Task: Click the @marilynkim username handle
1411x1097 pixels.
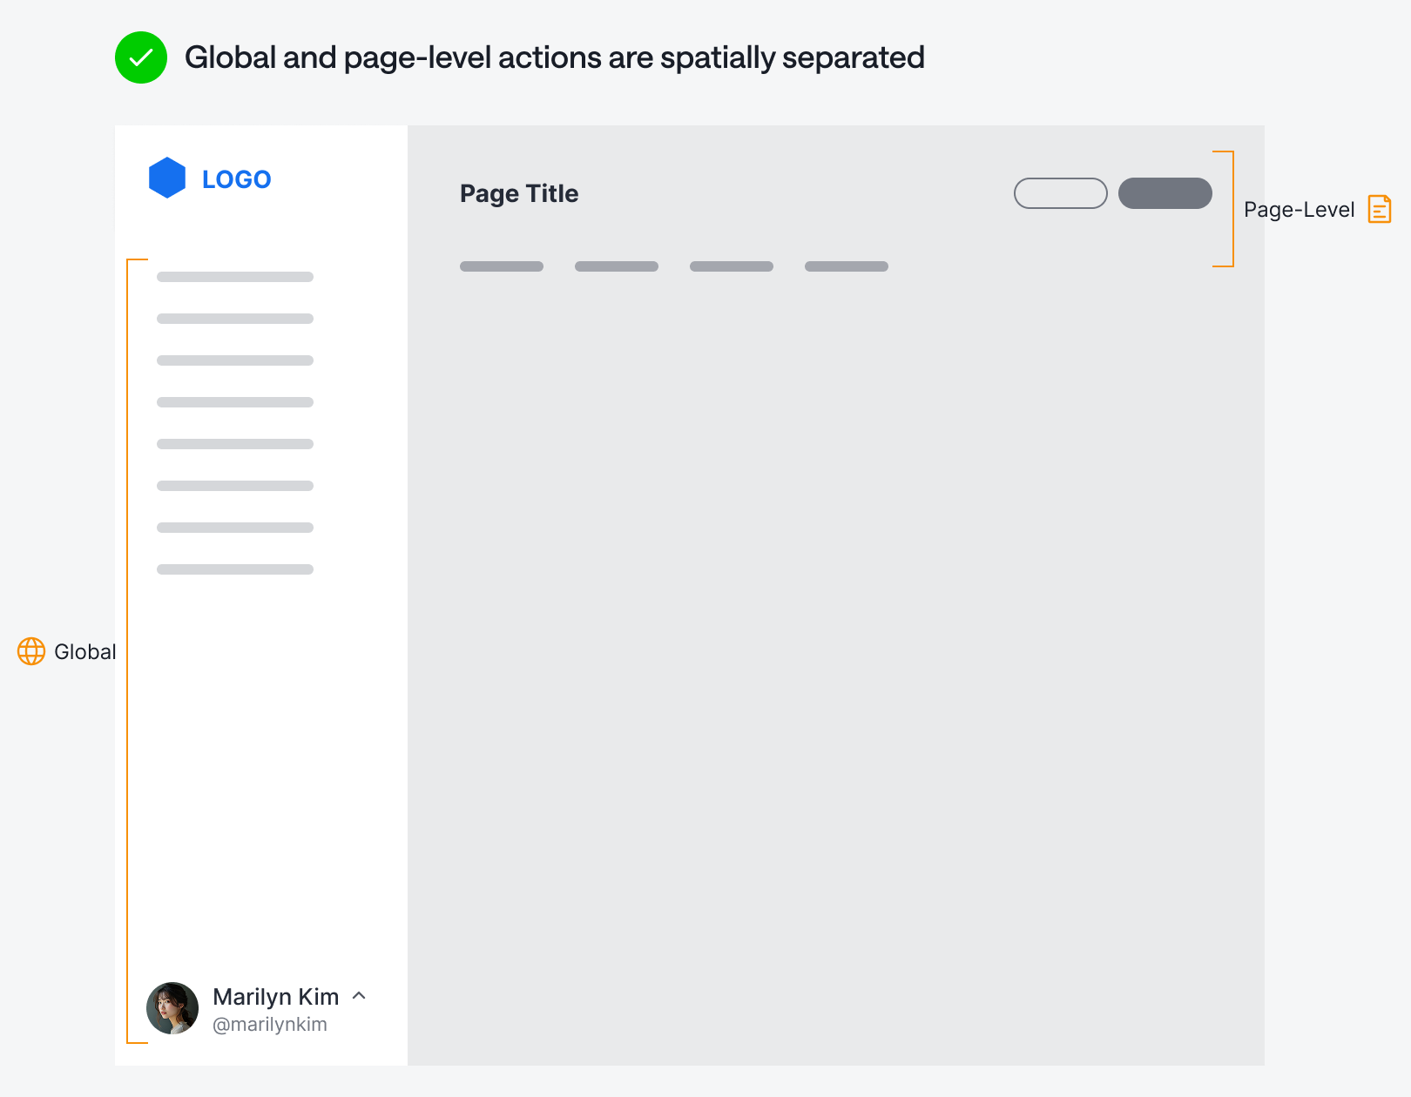Action: (x=270, y=1025)
